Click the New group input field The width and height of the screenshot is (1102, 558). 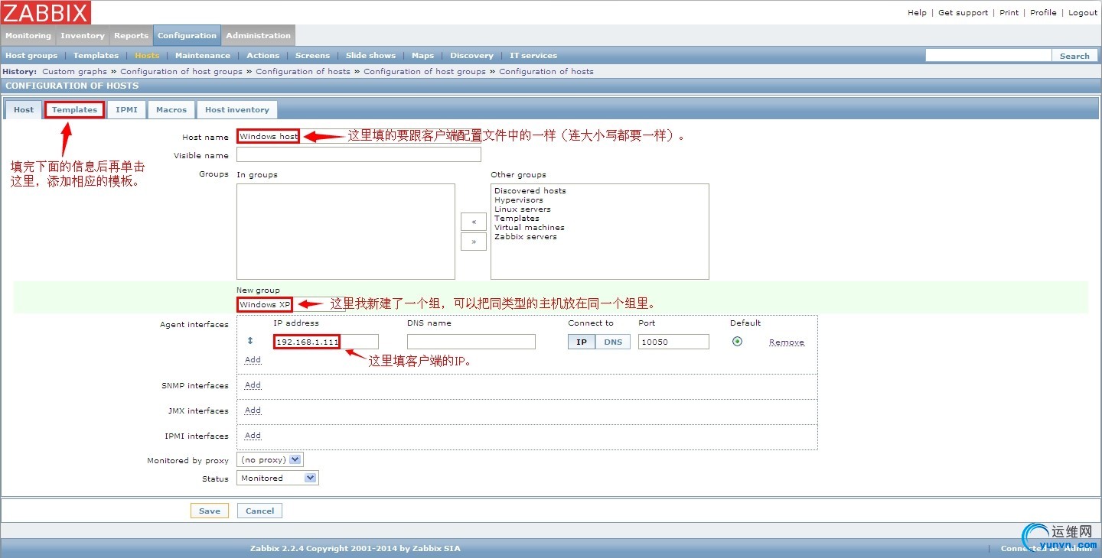point(292,304)
